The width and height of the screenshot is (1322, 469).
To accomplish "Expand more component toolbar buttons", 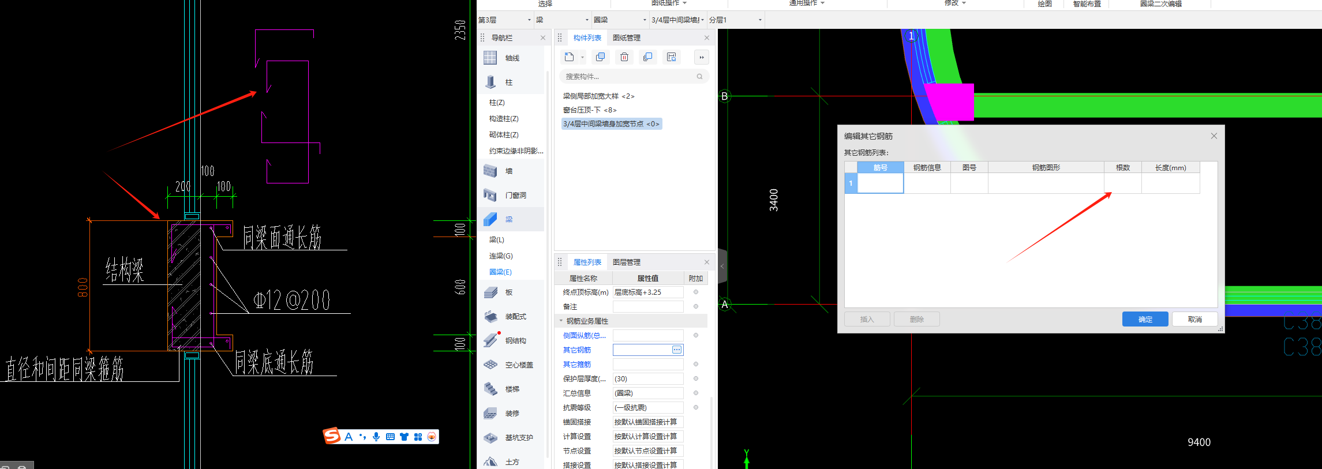I will click(x=701, y=57).
